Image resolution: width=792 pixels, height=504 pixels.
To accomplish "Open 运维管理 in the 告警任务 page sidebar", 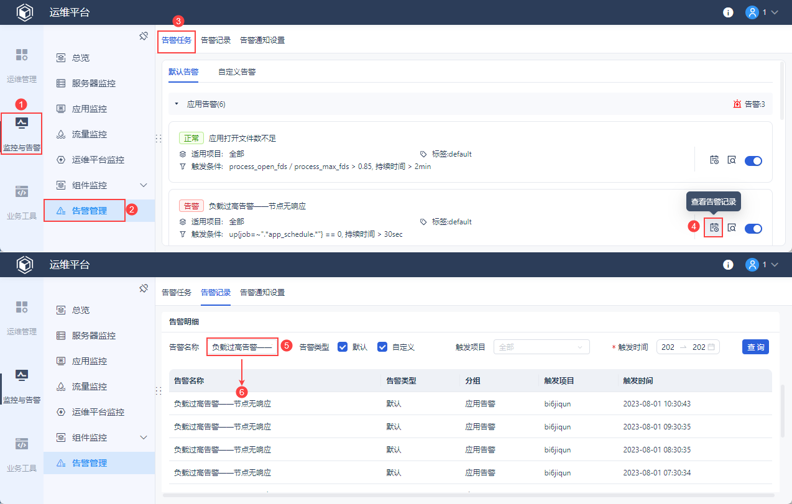I will (22, 65).
